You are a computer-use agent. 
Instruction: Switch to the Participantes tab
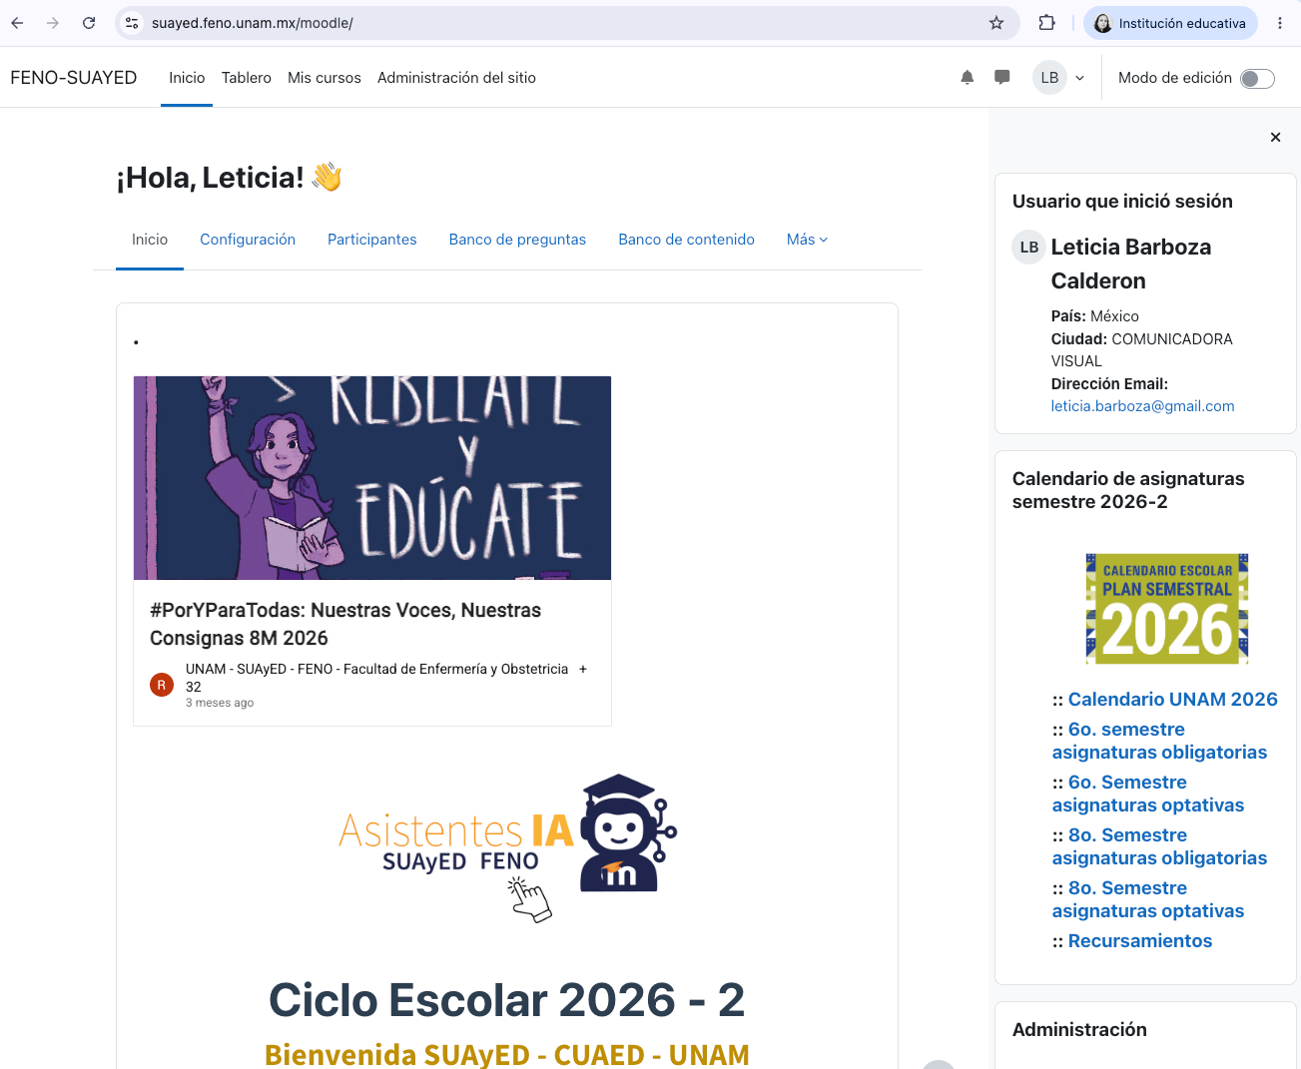pyautogui.click(x=372, y=240)
